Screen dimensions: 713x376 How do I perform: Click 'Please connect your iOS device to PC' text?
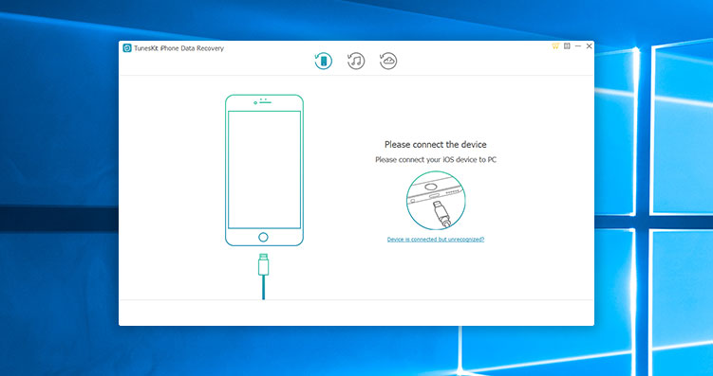[x=436, y=160]
